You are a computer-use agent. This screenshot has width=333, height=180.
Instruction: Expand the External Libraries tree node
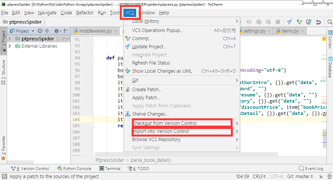pyautogui.click(x=10, y=46)
